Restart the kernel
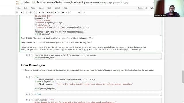 (x=59, y=13)
